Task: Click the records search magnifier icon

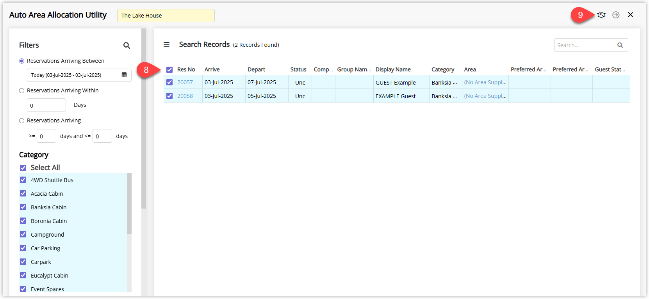Action: [x=620, y=45]
